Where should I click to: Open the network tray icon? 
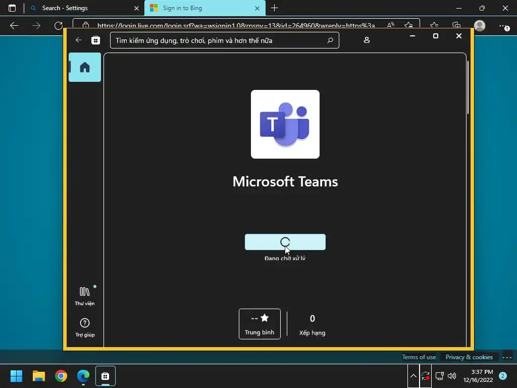pyautogui.click(x=439, y=376)
